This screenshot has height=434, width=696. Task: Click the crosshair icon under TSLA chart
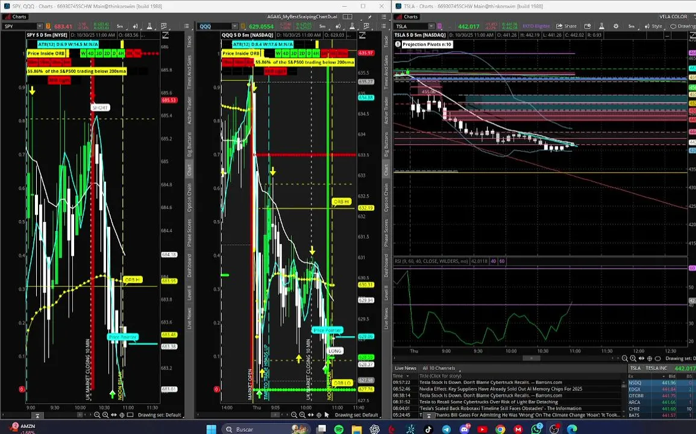pyautogui.click(x=650, y=358)
